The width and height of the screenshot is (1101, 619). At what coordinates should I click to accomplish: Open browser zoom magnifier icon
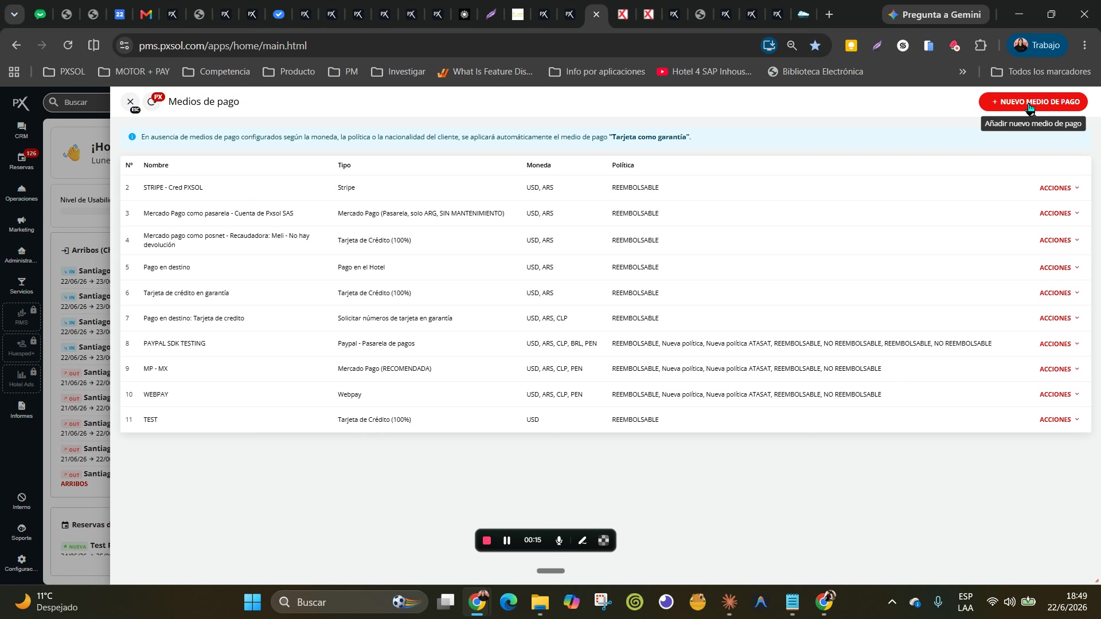(x=792, y=45)
